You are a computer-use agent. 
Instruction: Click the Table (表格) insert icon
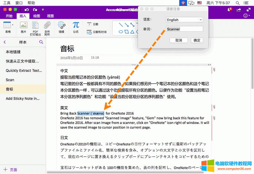[7, 26]
